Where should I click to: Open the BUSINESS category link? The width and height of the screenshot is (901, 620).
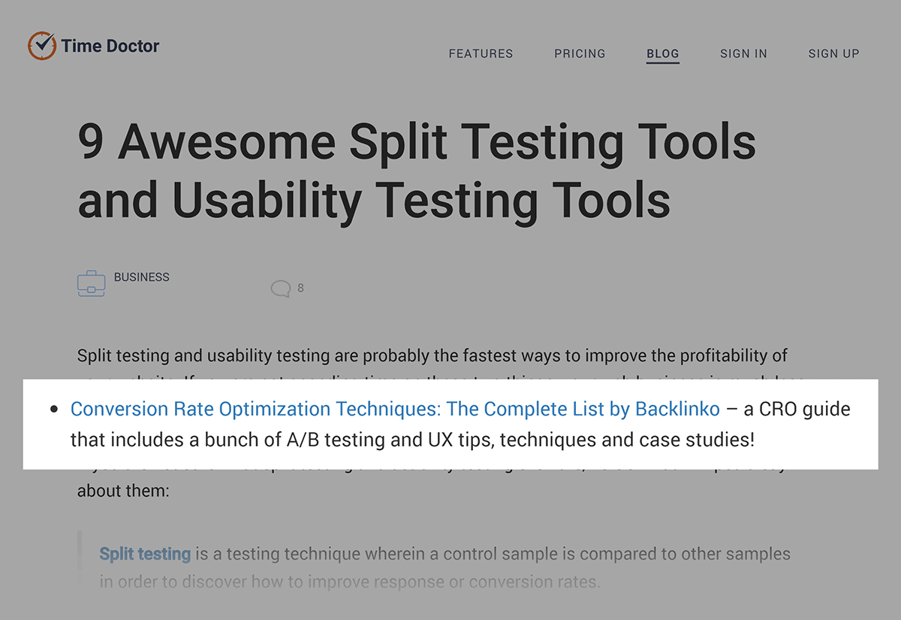tap(142, 277)
